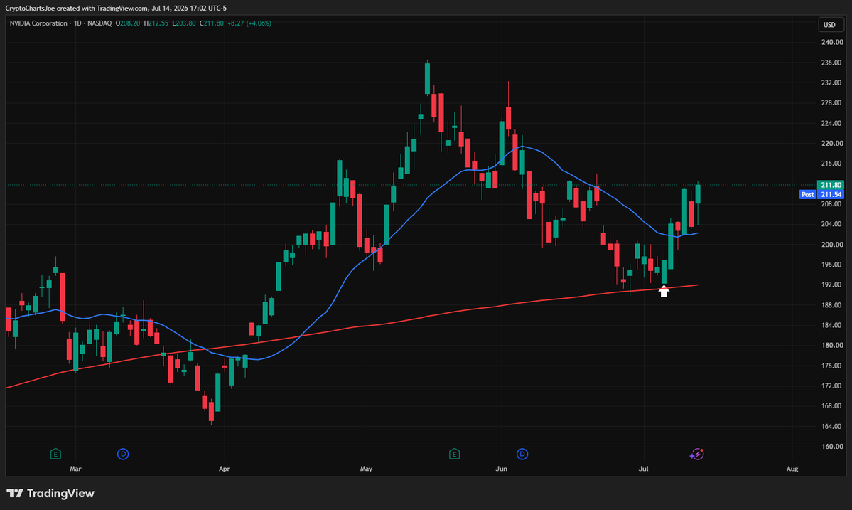Click the 1D interval in the legend
Viewport: 852px width, 510px height.
tap(77, 23)
